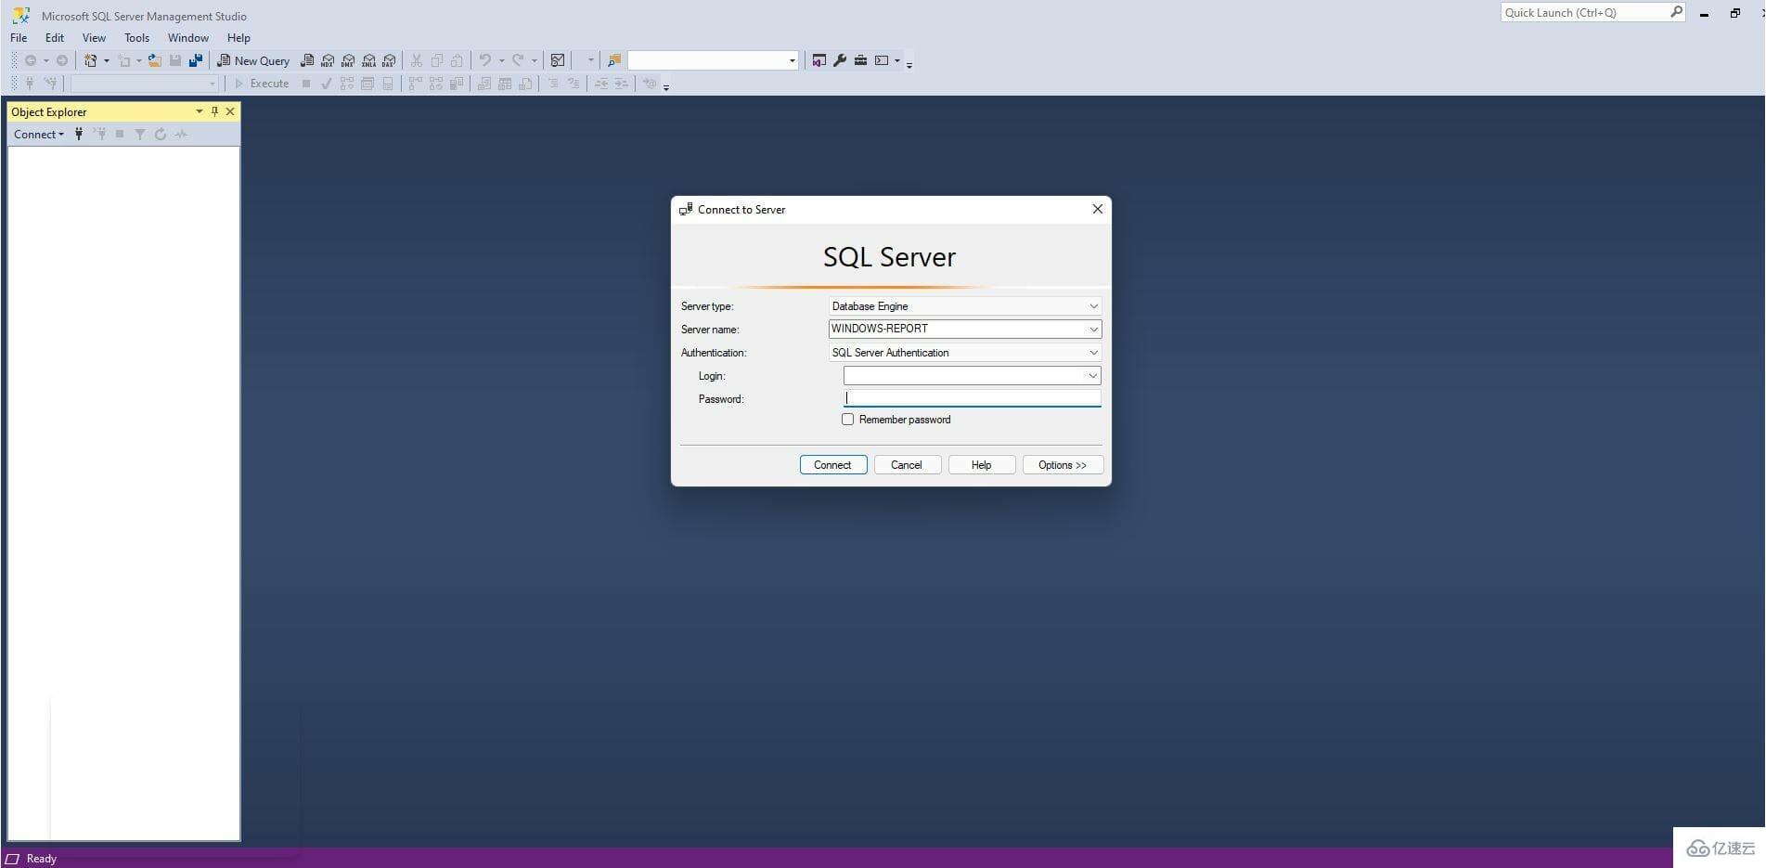Click the Quick Launch search magnifier icon

pos(1676,12)
